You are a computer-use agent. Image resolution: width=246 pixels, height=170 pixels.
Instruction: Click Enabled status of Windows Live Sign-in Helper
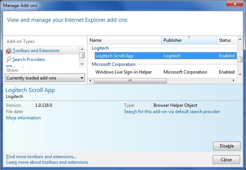[x=227, y=72]
